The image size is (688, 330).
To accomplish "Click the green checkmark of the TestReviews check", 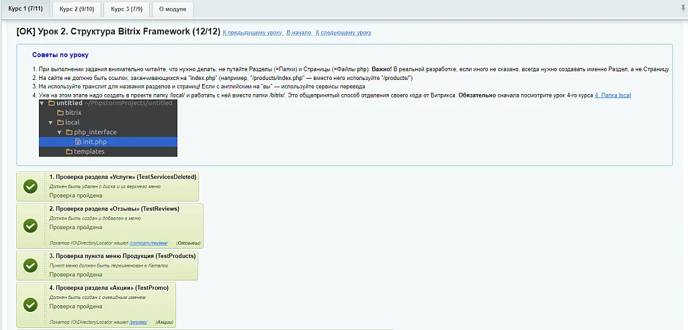I will (x=30, y=226).
